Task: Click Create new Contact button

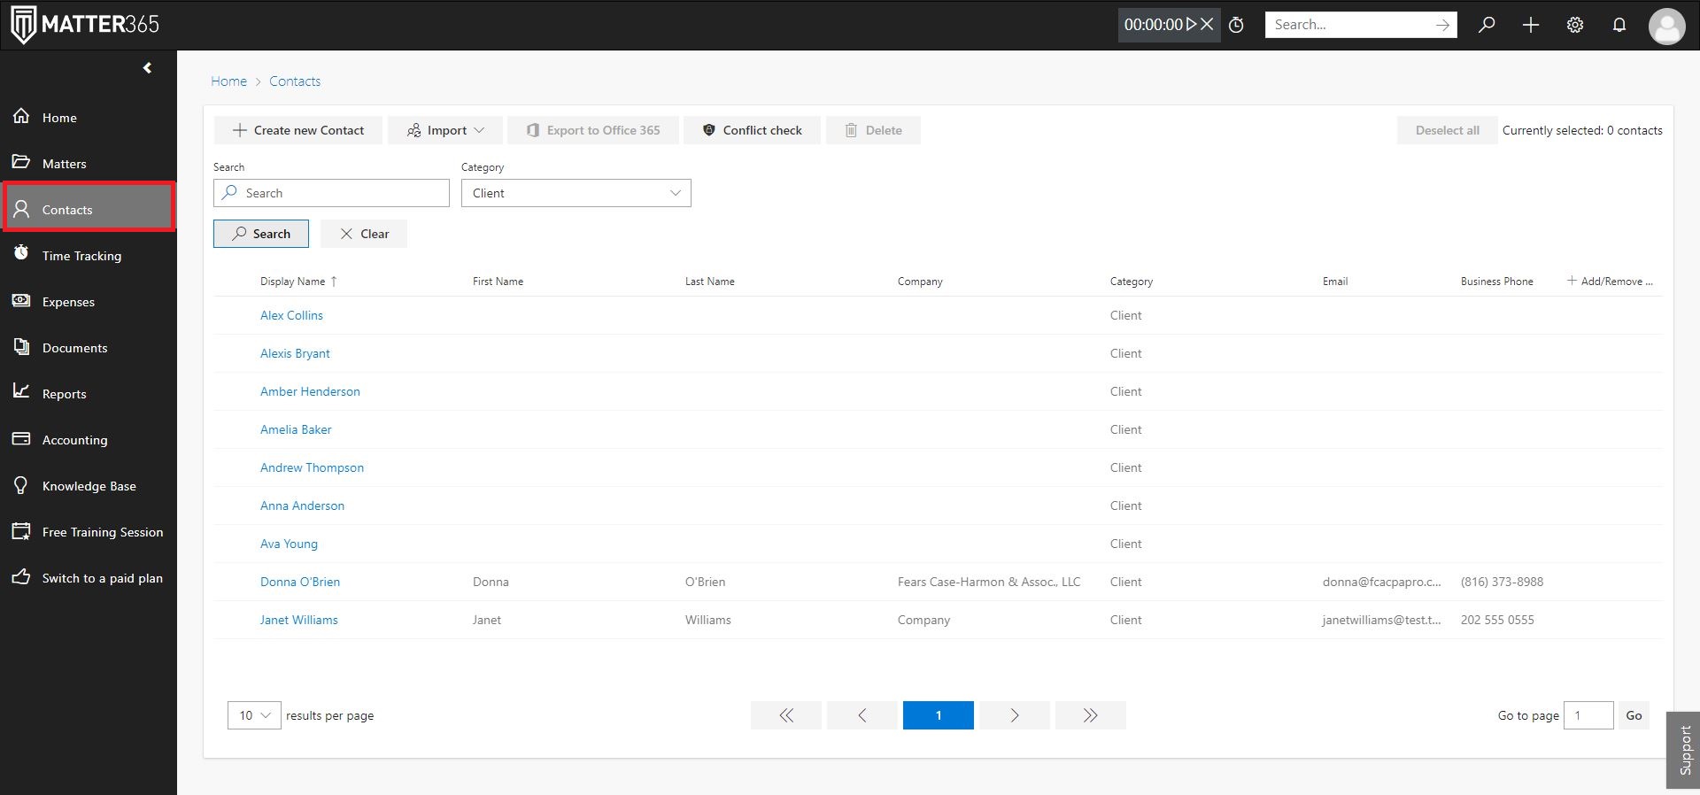Action: pyautogui.click(x=298, y=130)
